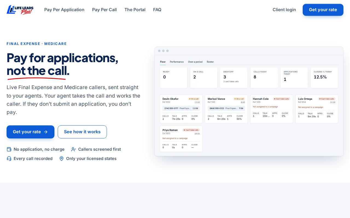Click Not assigned to a campaign under Luis Ortega
350x218 pixels.
(311, 107)
